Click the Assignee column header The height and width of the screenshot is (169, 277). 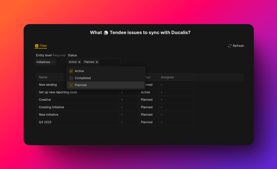167,77
